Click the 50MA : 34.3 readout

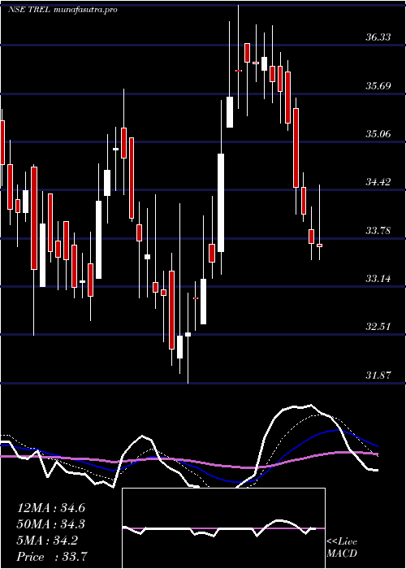click(x=51, y=524)
